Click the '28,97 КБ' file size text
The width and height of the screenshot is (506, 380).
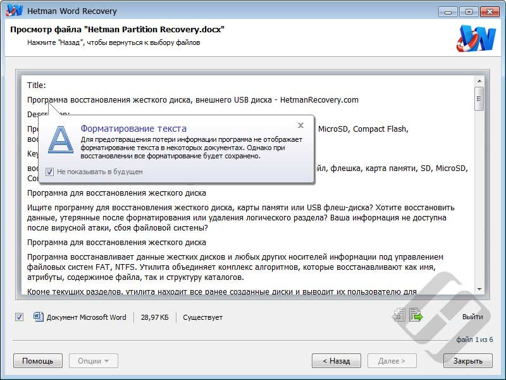[155, 317]
